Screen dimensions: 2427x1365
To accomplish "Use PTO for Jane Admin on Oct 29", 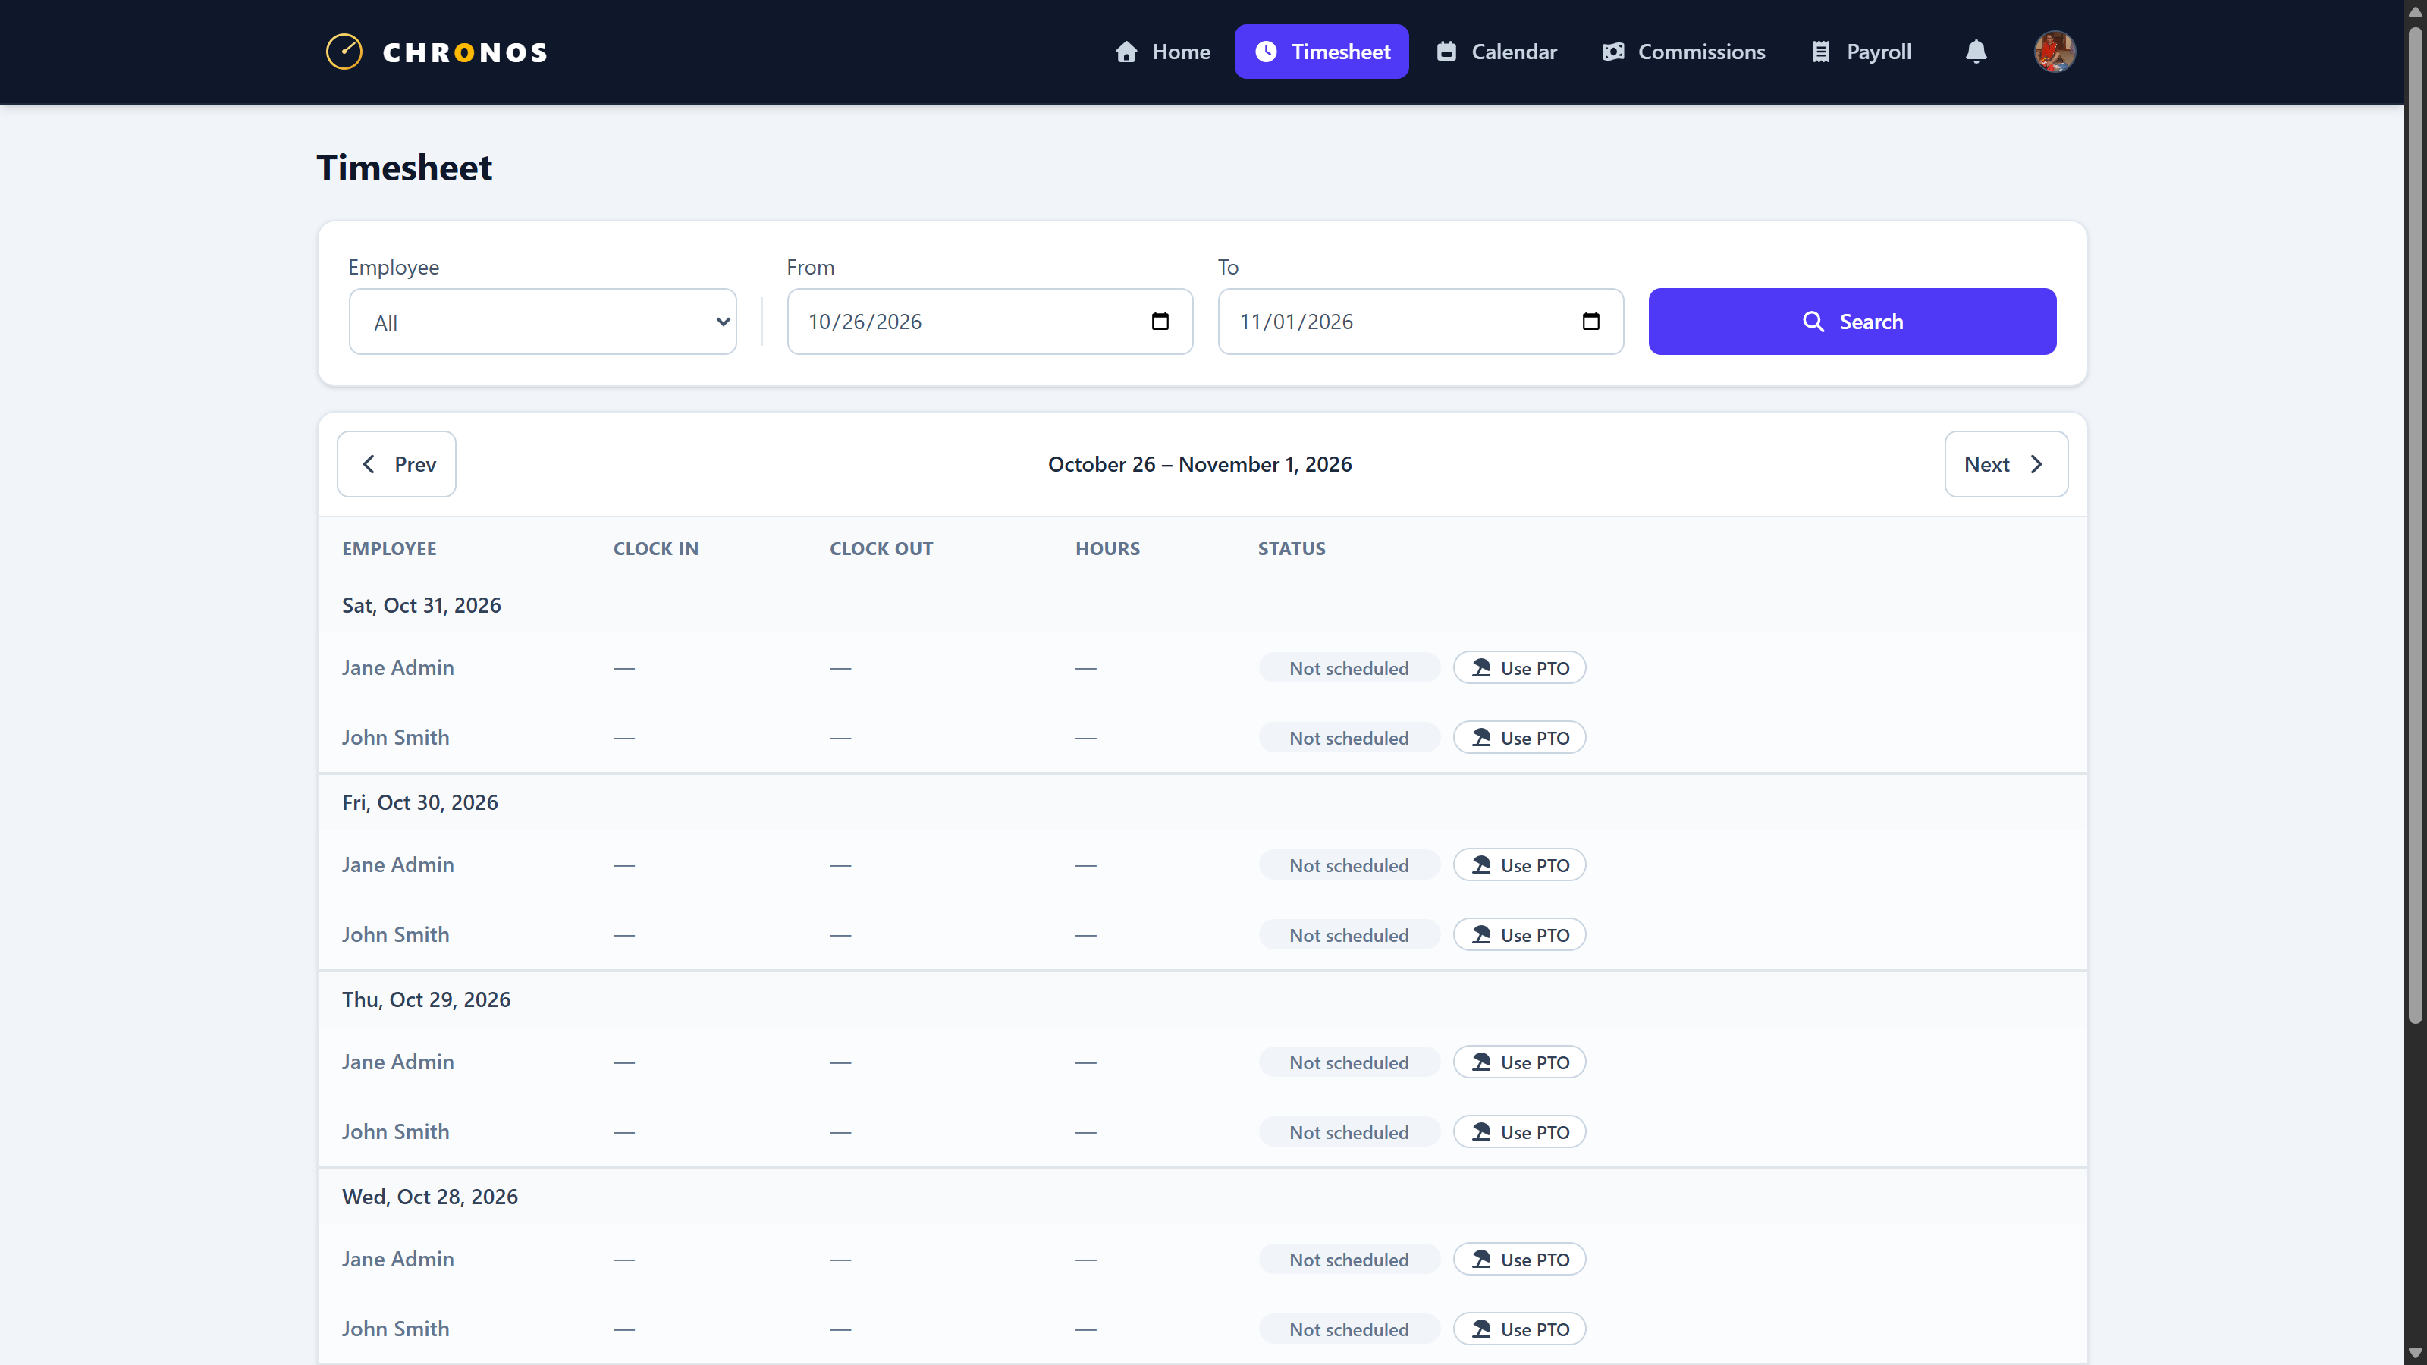I will pos(1518,1062).
